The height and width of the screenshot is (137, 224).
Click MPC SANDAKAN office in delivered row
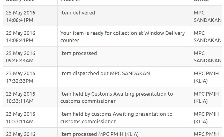click(x=207, y=16)
